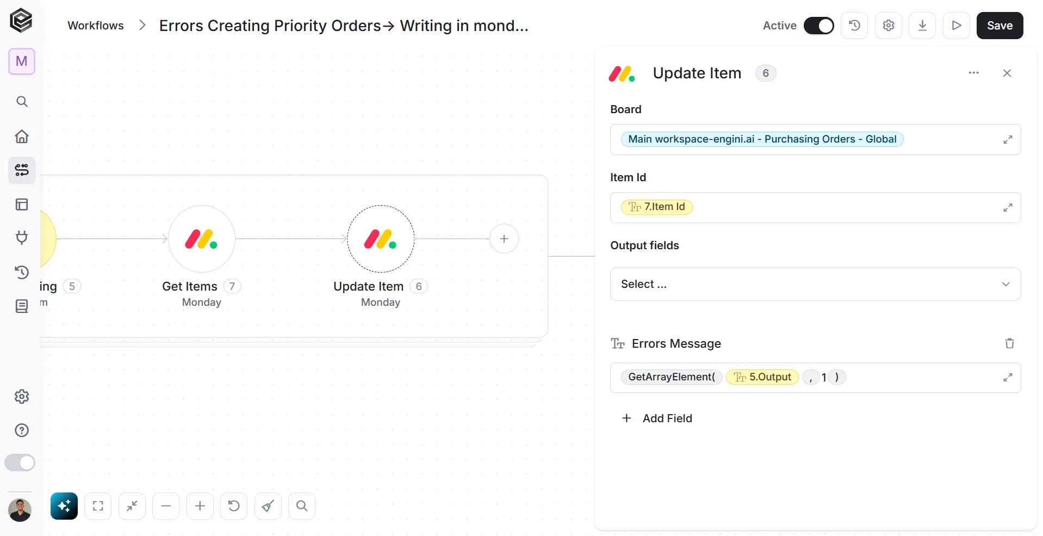Viewport: 1043px width, 536px height.
Task: Open the AI assistant sparkle button
Action: pyautogui.click(x=64, y=506)
